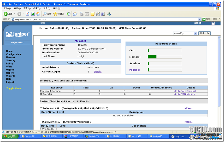Open the Back button history dropdown arrow

pos(15,14)
